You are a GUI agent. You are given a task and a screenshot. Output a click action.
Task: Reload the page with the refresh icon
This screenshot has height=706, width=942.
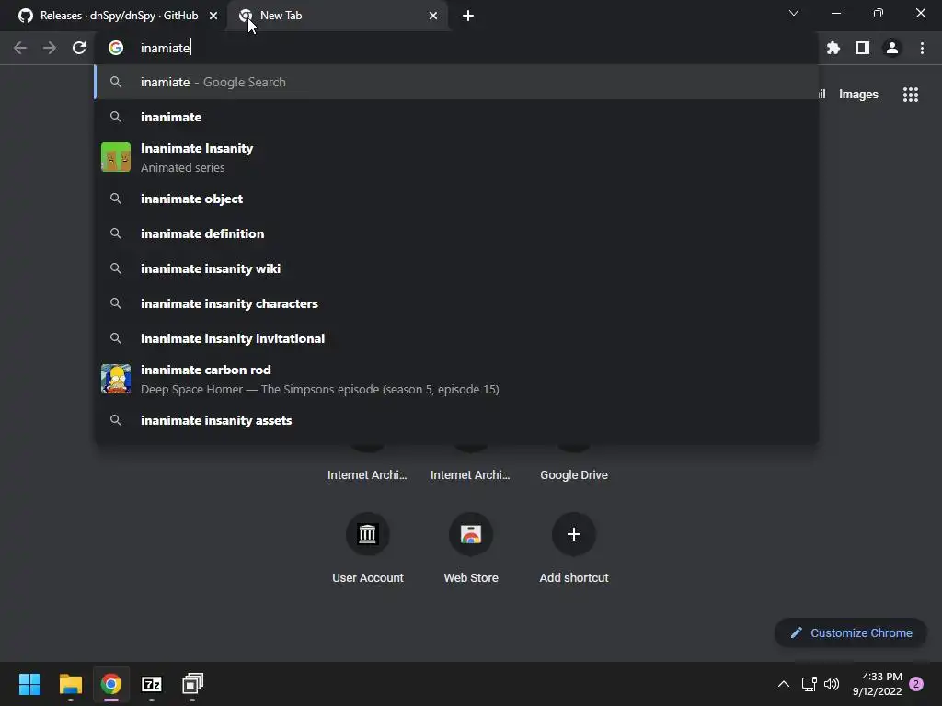(79, 48)
